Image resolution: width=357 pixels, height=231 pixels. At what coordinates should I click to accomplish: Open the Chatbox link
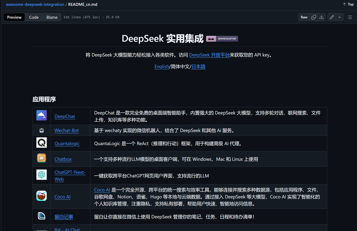coord(63,159)
